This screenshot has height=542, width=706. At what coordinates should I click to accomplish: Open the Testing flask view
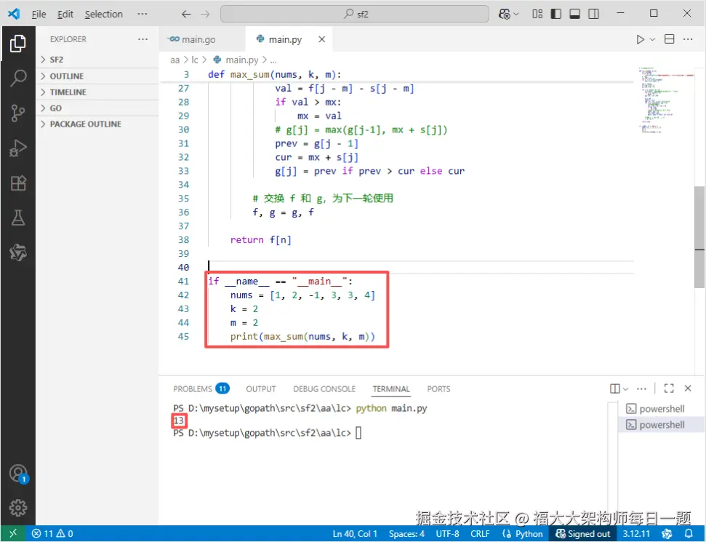tap(18, 218)
